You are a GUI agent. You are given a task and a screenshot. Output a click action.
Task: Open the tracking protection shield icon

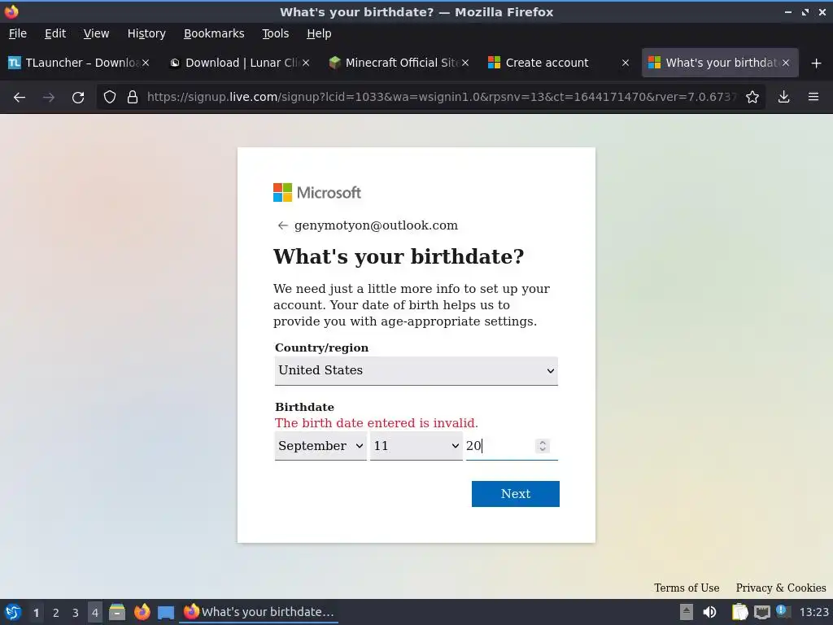110,98
